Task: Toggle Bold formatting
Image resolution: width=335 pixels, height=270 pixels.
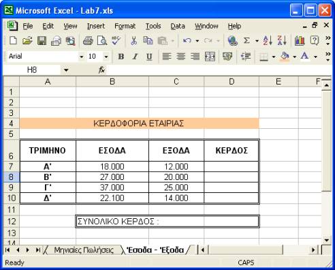Action: [121, 57]
